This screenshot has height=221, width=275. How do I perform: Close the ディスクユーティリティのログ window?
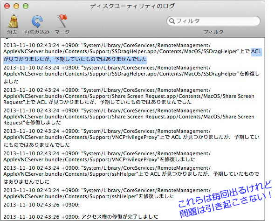click(7, 6)
